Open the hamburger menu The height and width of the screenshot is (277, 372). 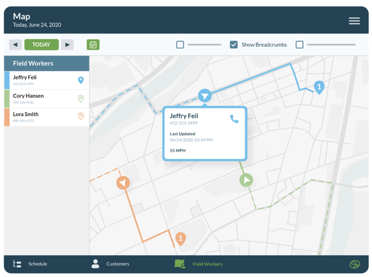(354, 21)
